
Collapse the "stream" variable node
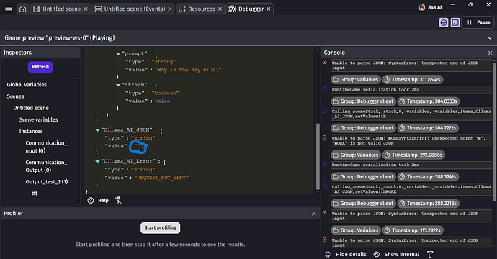(x=118, y=85)
